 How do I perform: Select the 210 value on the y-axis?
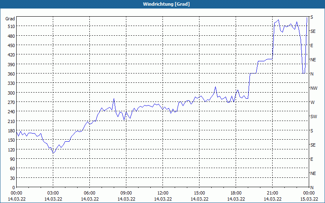11,121
